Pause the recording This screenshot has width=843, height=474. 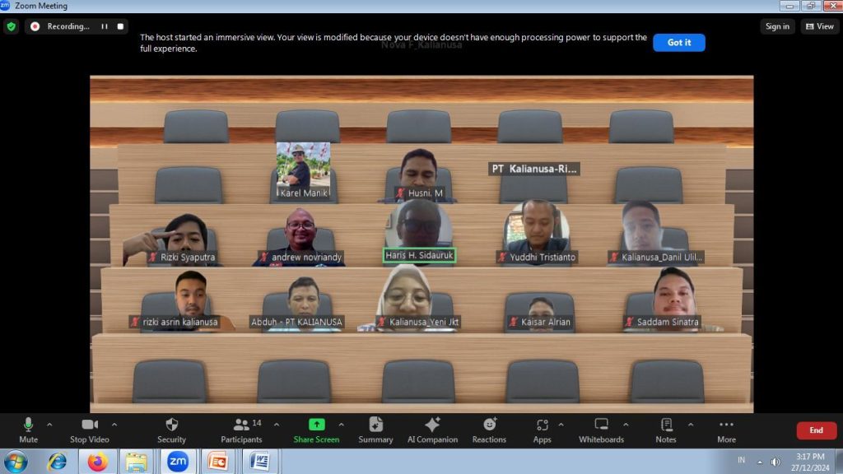pos(105,26)
